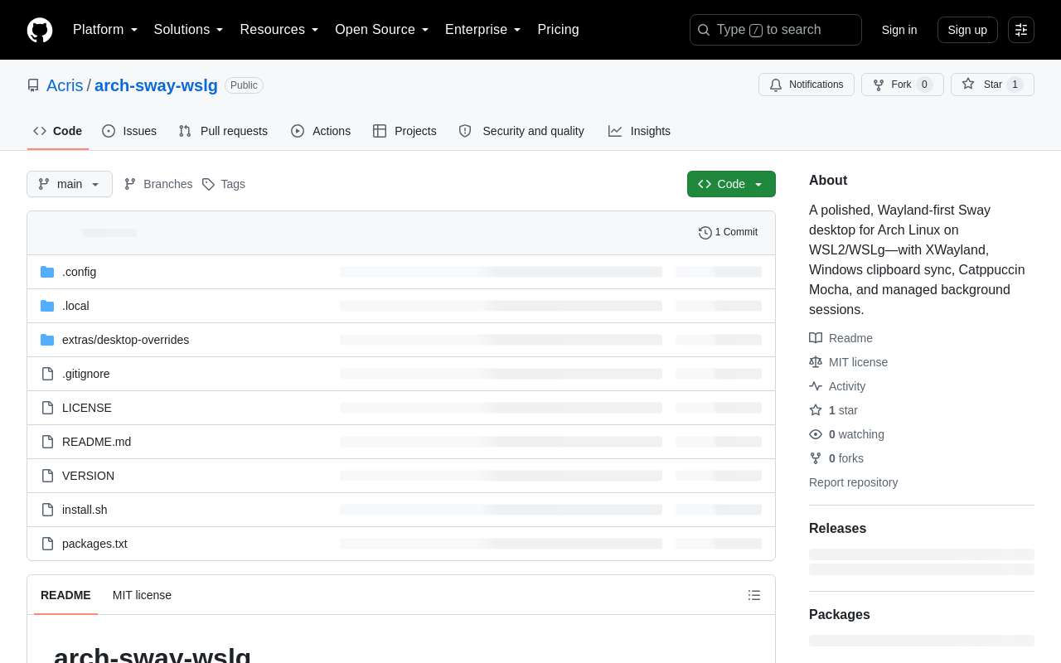Click the Readme link in About
Image resolution: width=1061 pixels, height=663 pixels.
tap(841, 338)
